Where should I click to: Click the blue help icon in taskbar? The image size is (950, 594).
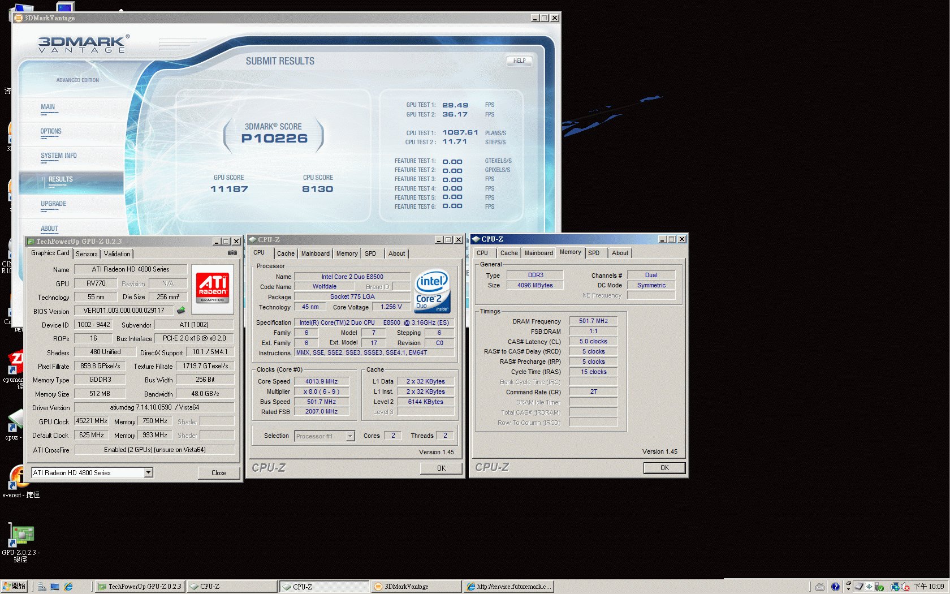835,587
